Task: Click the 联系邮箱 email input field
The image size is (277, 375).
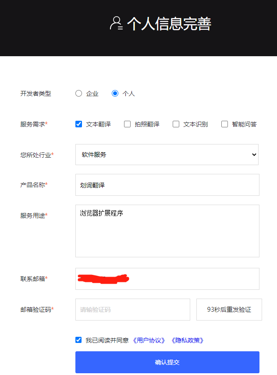Action: pyautogui.click(x=167, y=279)
